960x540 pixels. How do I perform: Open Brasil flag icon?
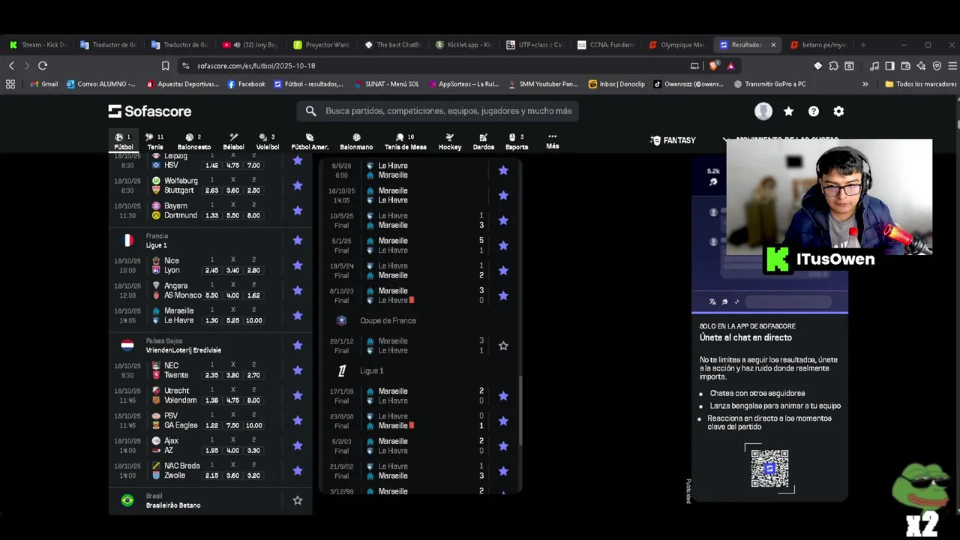[x=127, y=500]
